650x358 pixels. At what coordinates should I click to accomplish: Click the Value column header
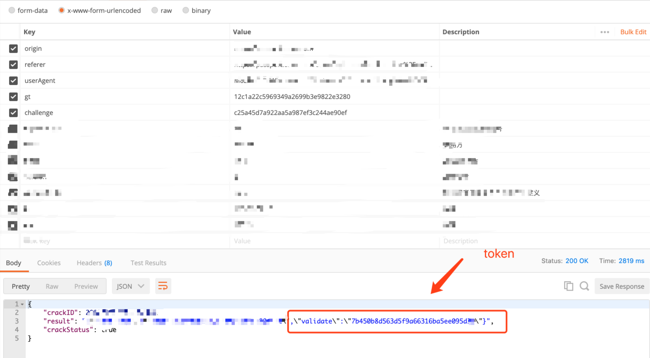tap(242, 32)
